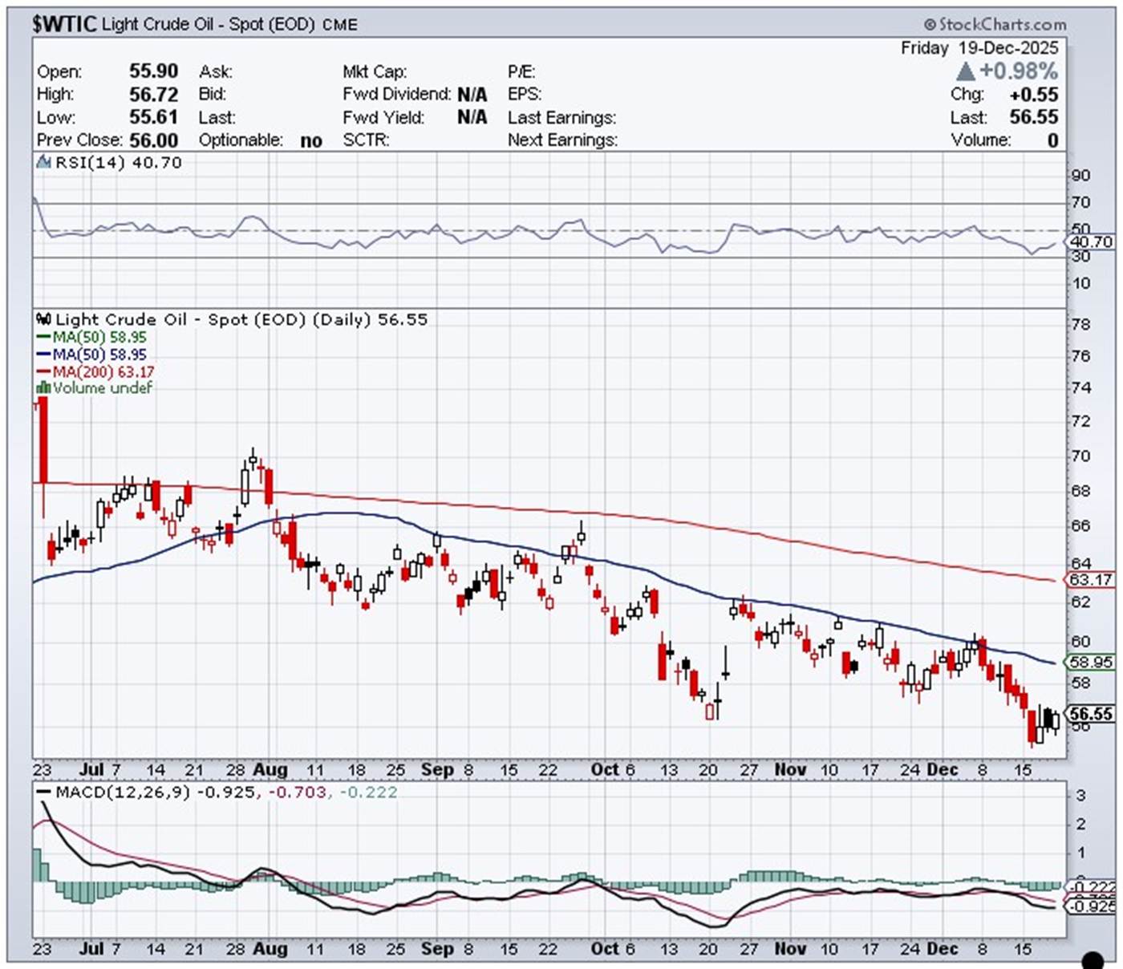
Task: Click the volume bars icon in legend
Action: [x=43, y=388]
